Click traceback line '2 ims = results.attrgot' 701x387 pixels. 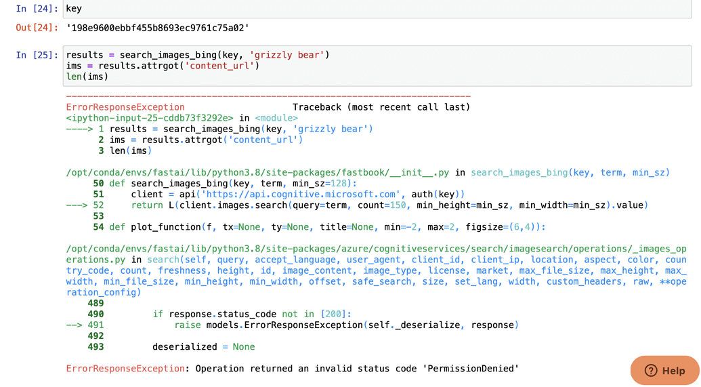[200, 140]
